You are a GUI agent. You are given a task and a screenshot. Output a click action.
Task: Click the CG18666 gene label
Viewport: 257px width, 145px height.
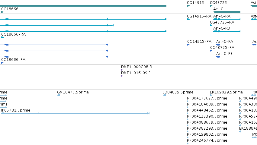tap(10, 9)
